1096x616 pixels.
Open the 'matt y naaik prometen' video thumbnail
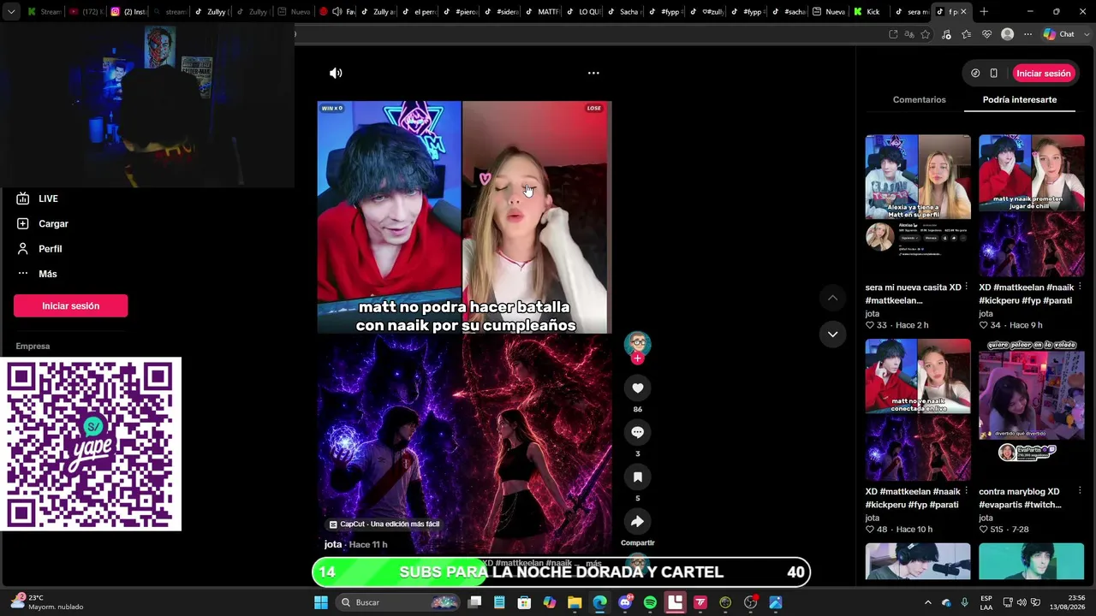[1032, 205]
